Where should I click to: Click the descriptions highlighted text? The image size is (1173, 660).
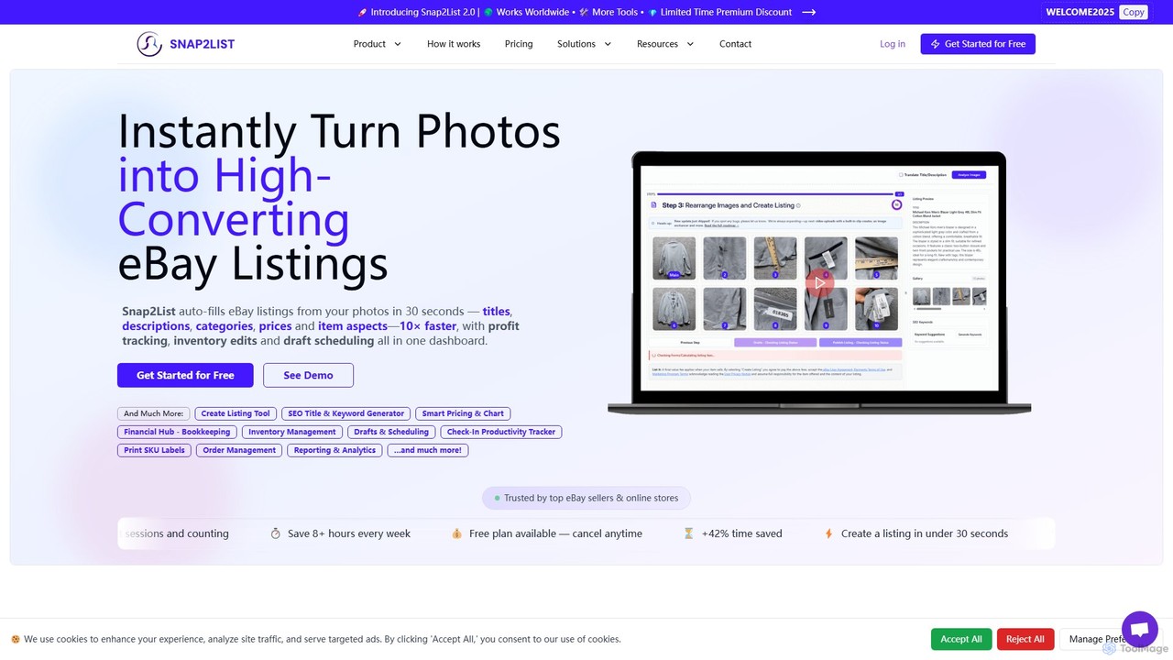(157, 326)
